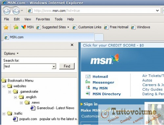Click the Add to Favorites Bar star icon

[16, 27]
